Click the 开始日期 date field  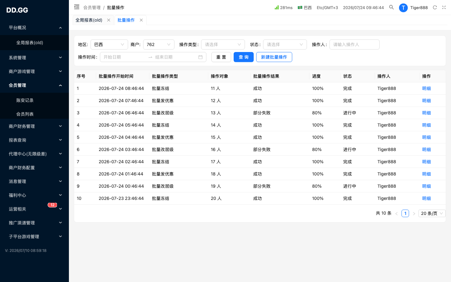coord(124,57)
